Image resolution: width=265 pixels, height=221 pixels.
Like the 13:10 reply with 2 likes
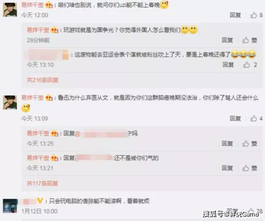coord(250,65)
